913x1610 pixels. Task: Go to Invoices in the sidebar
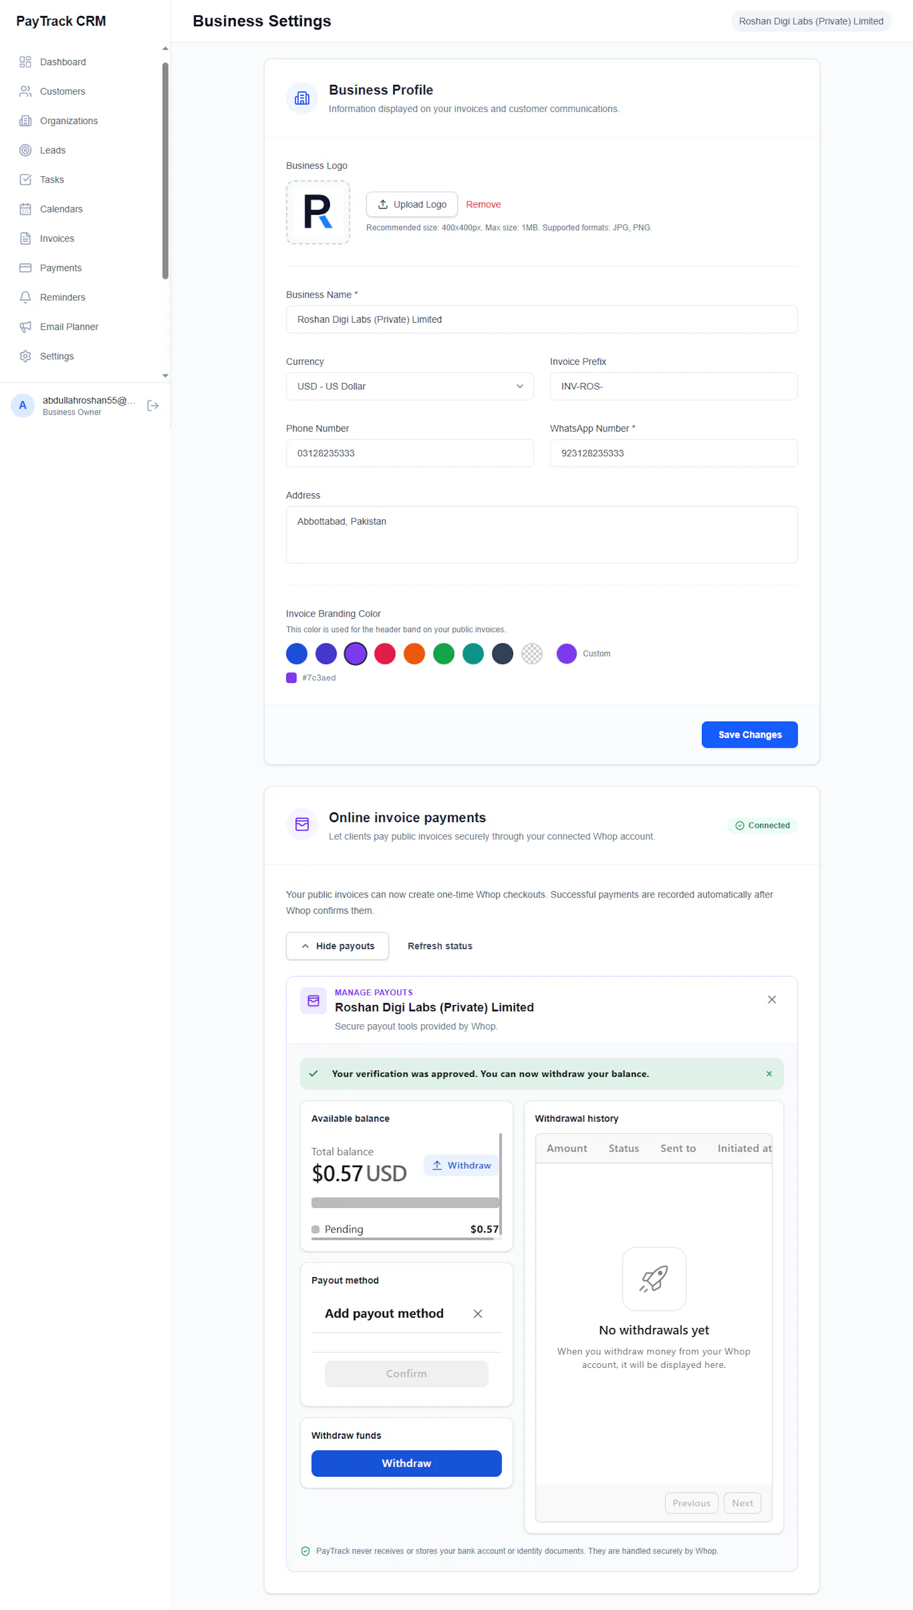57,238
